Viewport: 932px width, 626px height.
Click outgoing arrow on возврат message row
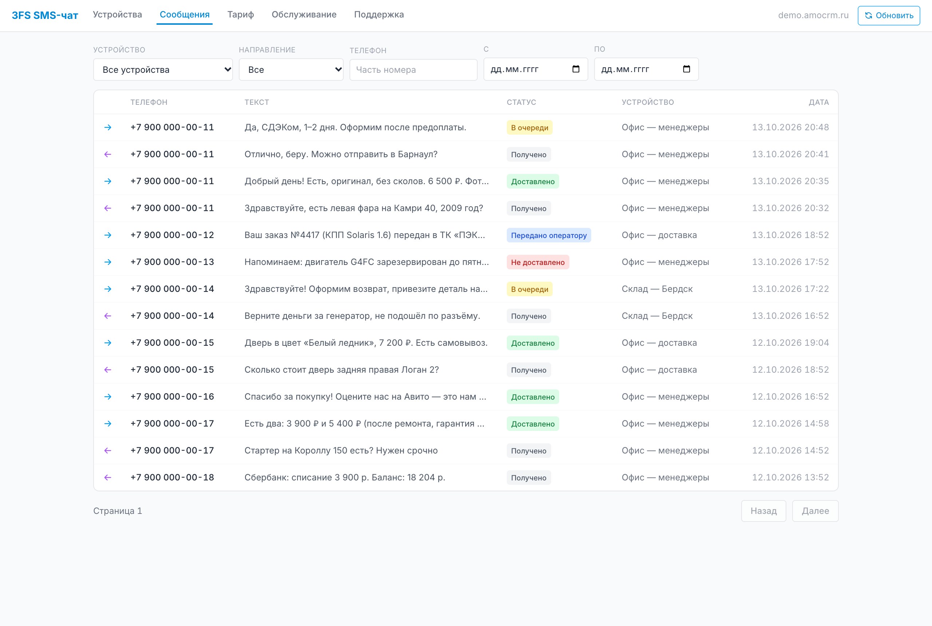click(108, 289)
